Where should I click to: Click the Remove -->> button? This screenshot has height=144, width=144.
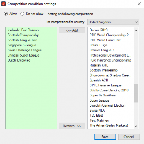72,126
